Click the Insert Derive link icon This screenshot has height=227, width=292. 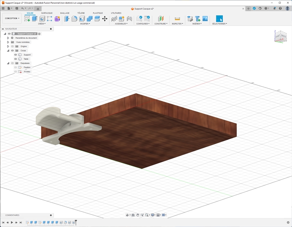190,19
